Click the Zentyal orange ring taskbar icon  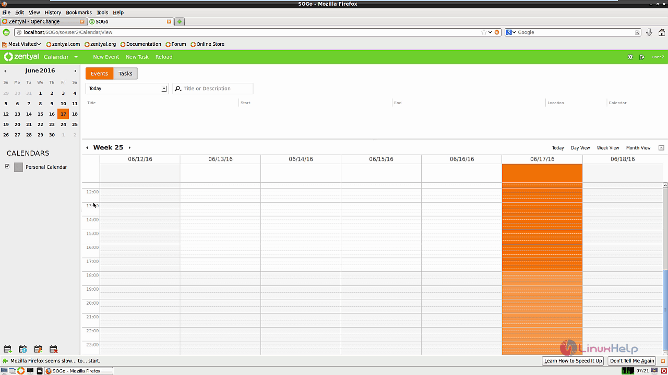[x=21, y=371]
